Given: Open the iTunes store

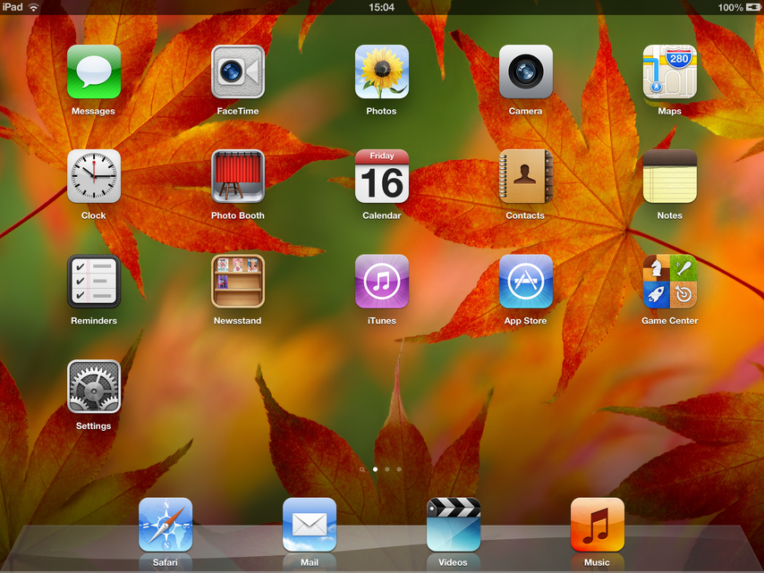Looking at the screenshot, I should [382, 281].
